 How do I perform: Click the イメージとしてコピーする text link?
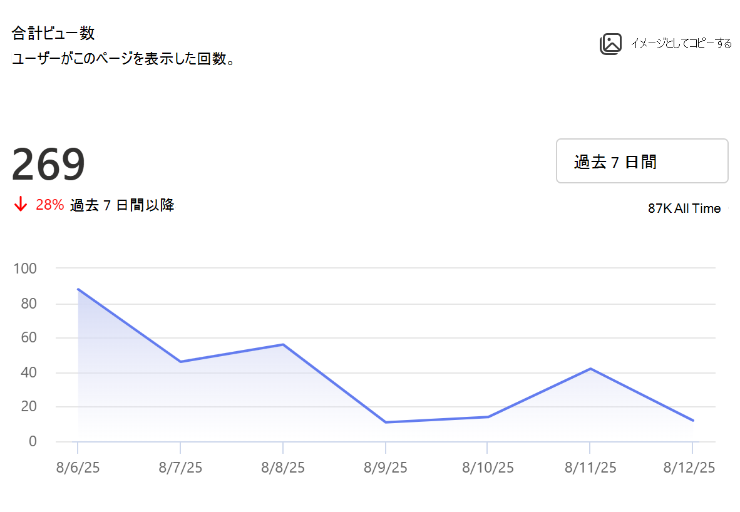tap(681, 43)
